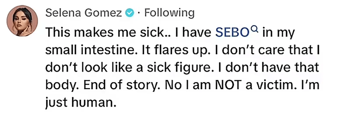The image size is (343, 113).
Task: Click the words "in my" after SEBO
Action: (x=277, y=33)
